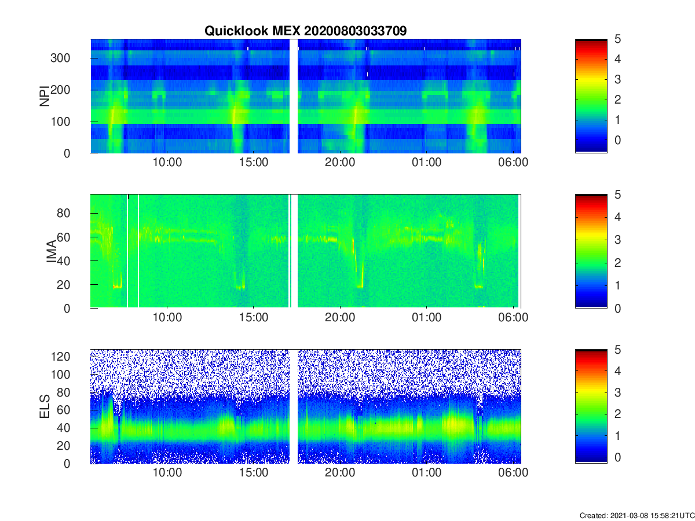This screenshot has height=521, width=695.
Task: Click the ELS spectrogram after the data gap
Action: (x=409, y=406)
